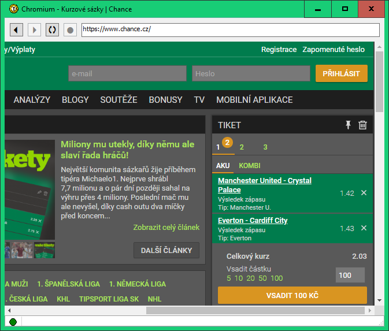The height and width of the screenshot is (331, 389).
Task: Select the vaše tikety article thumbnail
Action: pos(45,250)
